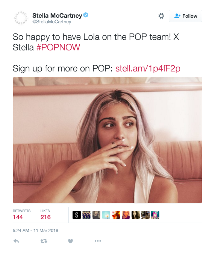The height and width of the screenshot is (255, 215).
Task: Open the gear settings dropdown
Action: (x=161, y=16)
